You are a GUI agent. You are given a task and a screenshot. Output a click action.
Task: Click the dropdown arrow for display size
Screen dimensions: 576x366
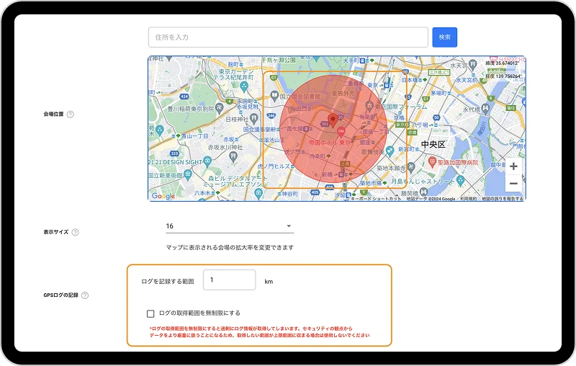289,226
